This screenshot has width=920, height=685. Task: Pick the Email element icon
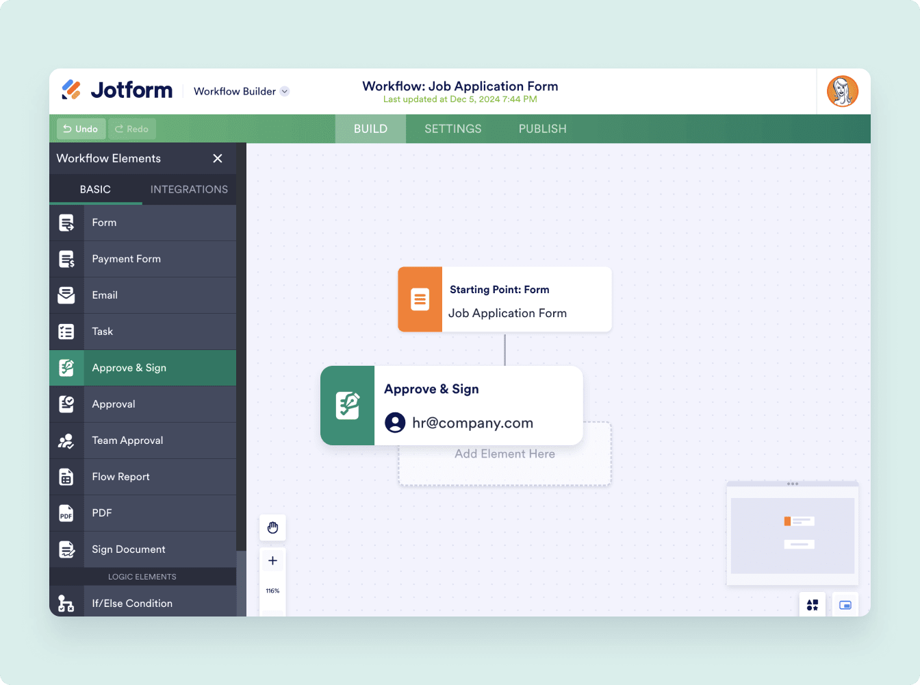[x=66, y=295]
